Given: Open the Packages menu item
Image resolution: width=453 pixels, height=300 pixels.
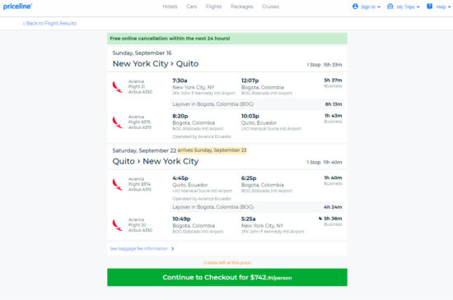Looking at the screenshot, I should [242, 7].
